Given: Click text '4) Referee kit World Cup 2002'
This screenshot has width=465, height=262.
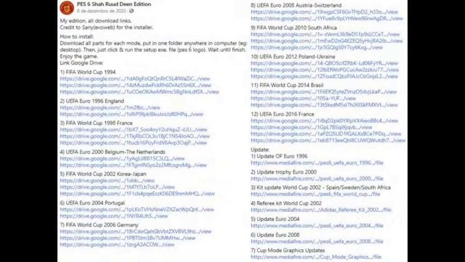Looking at the screenshot, I should pyautogui.click(x=286, y=203).
